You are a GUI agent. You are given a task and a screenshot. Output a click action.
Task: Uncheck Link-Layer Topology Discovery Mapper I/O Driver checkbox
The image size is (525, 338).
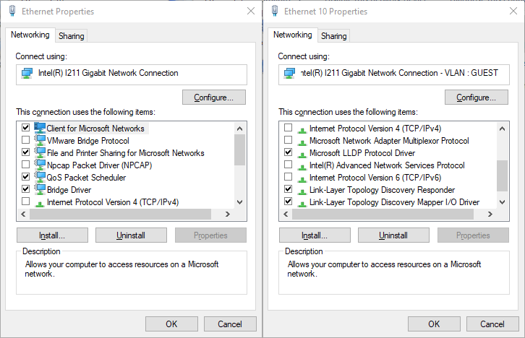point(288,201)
